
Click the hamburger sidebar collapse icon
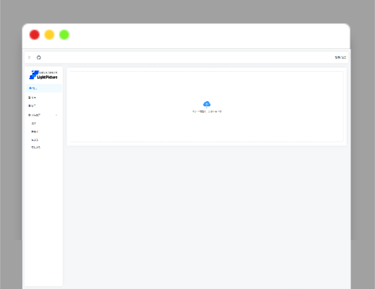(x=29, y=57)
